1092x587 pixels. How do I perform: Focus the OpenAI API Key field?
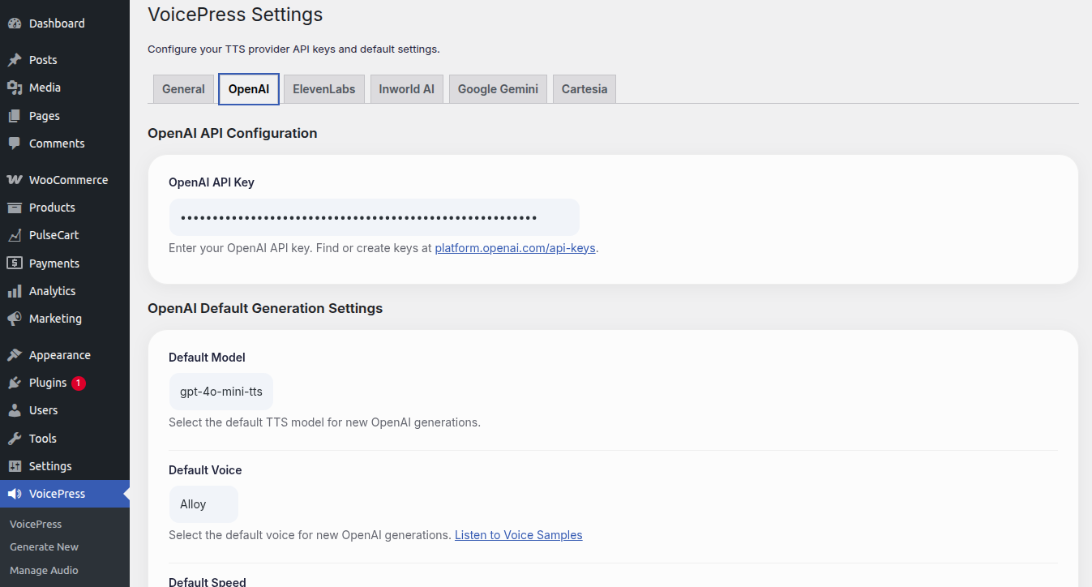(x=374, y=217)
